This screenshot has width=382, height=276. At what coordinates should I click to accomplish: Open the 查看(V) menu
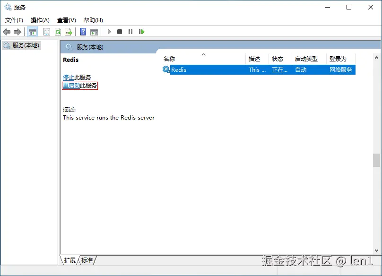67,20
